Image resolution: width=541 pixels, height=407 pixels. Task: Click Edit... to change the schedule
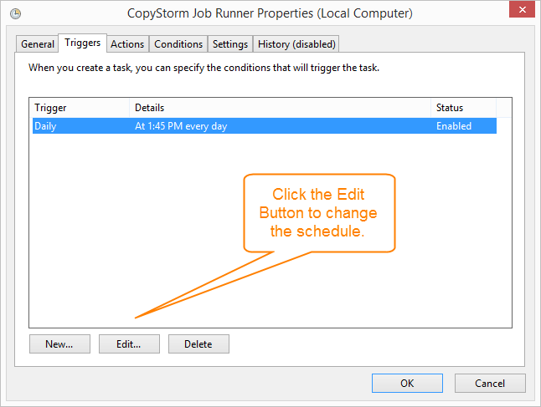click(129, 344)
